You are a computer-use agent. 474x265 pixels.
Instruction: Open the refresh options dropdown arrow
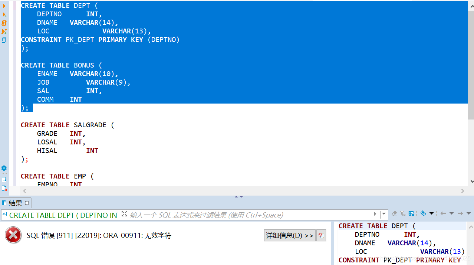431,213
